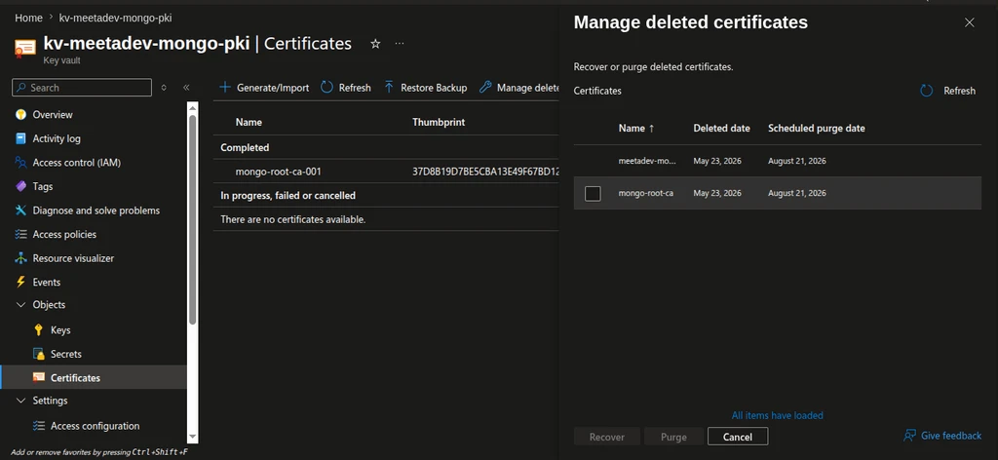Collapse the Objects section

(20, 305)
